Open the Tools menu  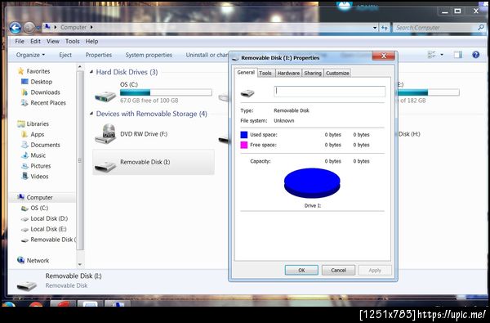click(x=72, y=42)
